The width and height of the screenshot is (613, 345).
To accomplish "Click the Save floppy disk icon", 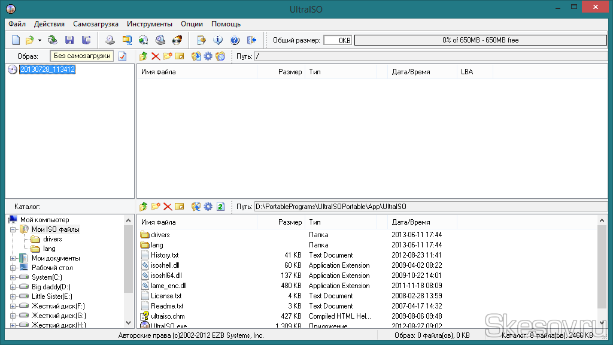I will (69, 40).
